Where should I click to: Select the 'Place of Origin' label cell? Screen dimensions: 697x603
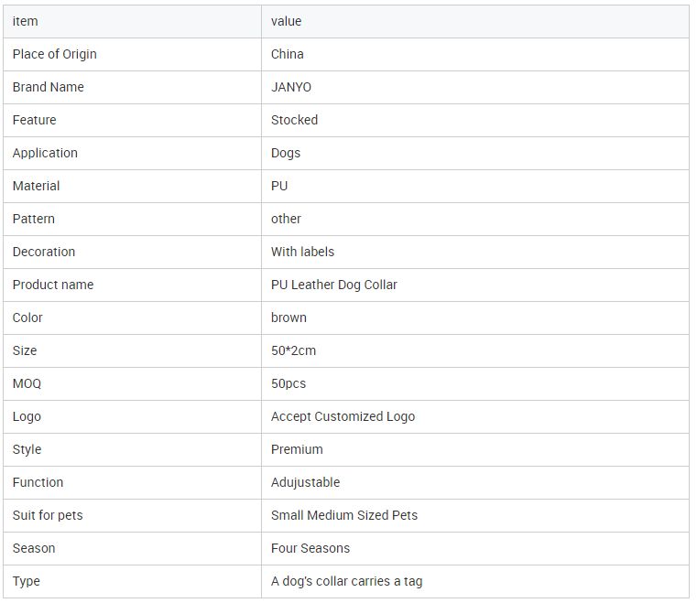pyautogui.click(x=54, y=54)
